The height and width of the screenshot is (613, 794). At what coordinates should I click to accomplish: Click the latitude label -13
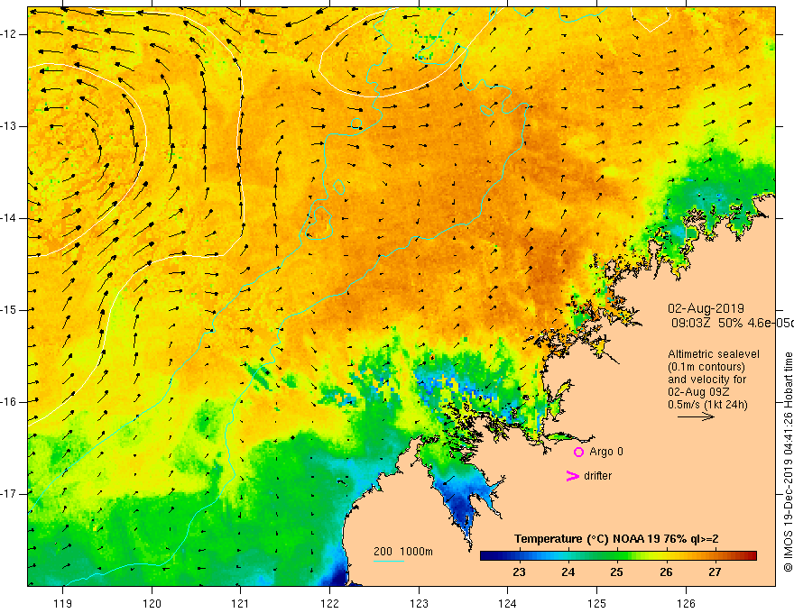pos(10,126)
